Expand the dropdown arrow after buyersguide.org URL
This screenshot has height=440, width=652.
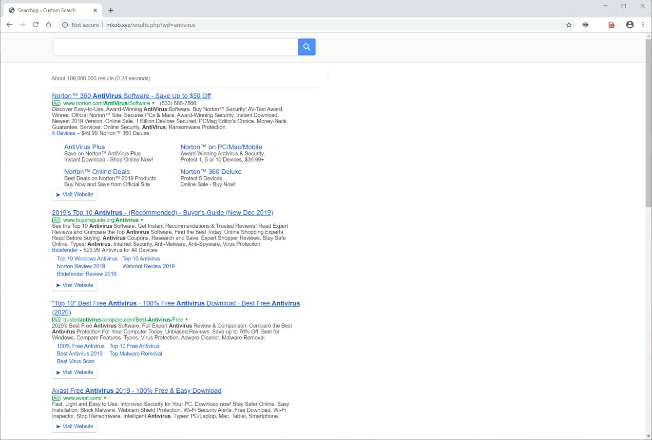pos(142,220)
